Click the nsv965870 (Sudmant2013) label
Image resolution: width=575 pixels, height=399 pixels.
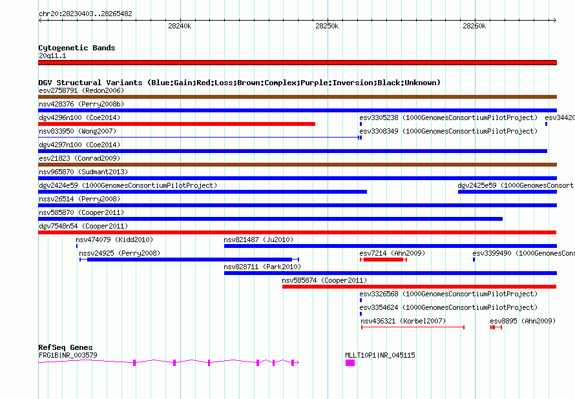click(83, 172)
